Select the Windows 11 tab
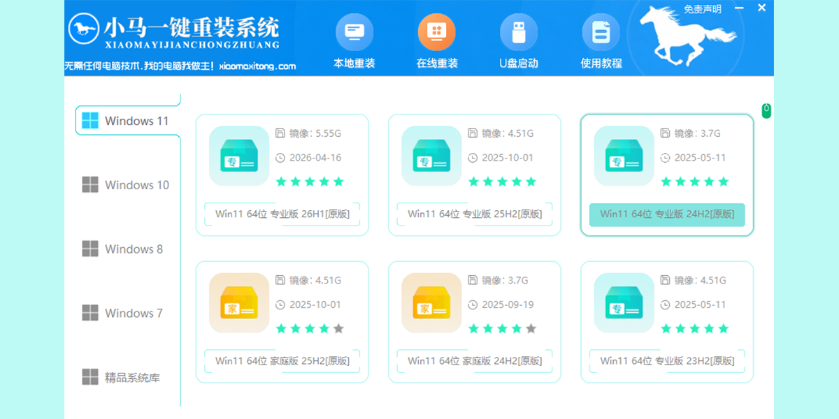 128,121
